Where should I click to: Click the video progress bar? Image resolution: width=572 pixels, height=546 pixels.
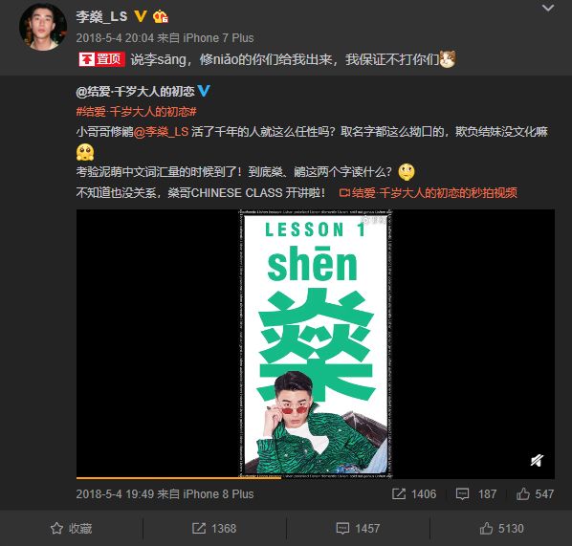click(316, 478)
